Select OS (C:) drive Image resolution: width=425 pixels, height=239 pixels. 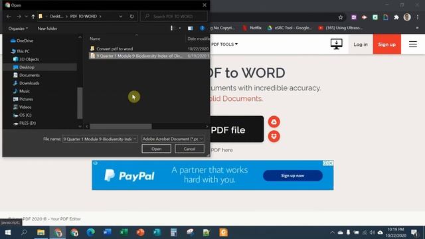pyautogui.click(x=22, y=115)
